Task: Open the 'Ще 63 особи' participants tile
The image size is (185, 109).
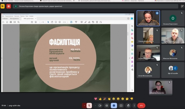Action: pos(173,70)
